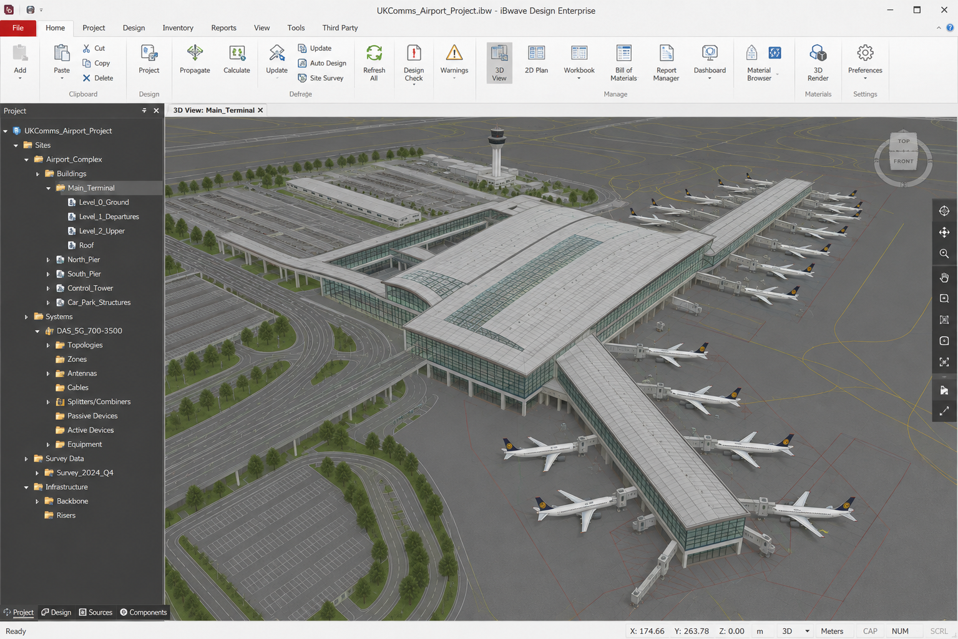Collapse the DAS_5G_700-3500 system node
Image resolution: width=958 pixels, height=639 pixels.
pyautogui.click(x=37, y=331)
